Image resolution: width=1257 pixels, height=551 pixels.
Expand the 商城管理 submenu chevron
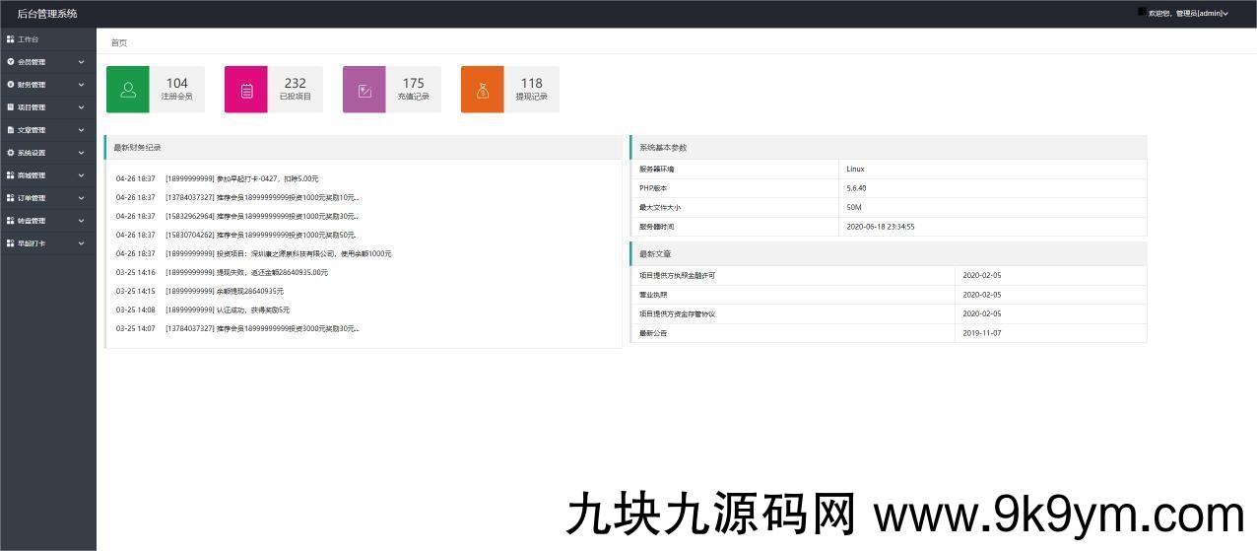[x=82, y=175]
